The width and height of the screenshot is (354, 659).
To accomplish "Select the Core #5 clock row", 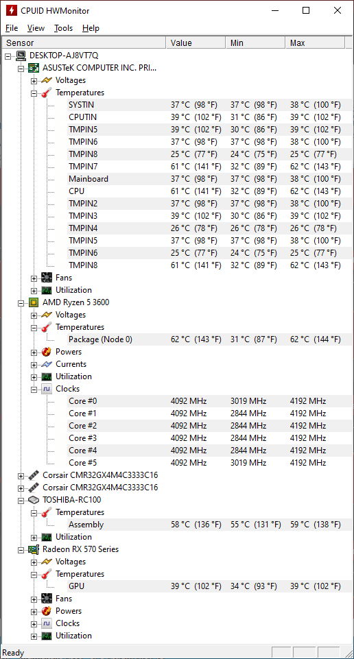I will coord(210,463).
